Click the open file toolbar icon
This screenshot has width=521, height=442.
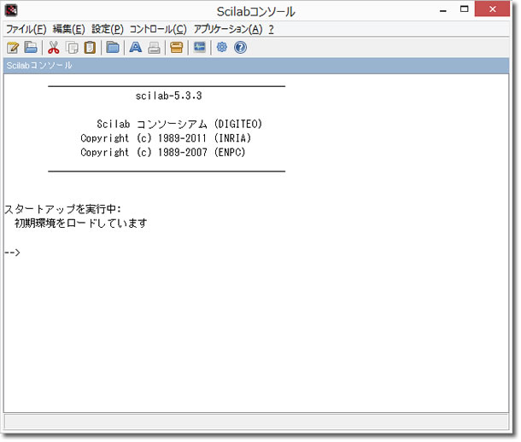coord(31,48)
